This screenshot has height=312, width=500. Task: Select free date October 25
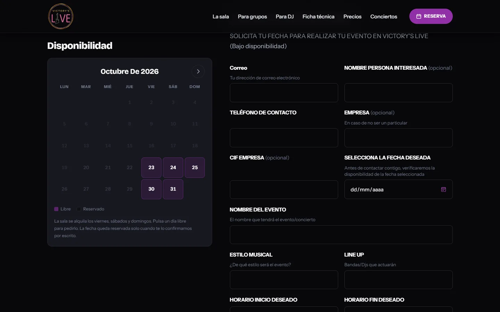[195, 167]
